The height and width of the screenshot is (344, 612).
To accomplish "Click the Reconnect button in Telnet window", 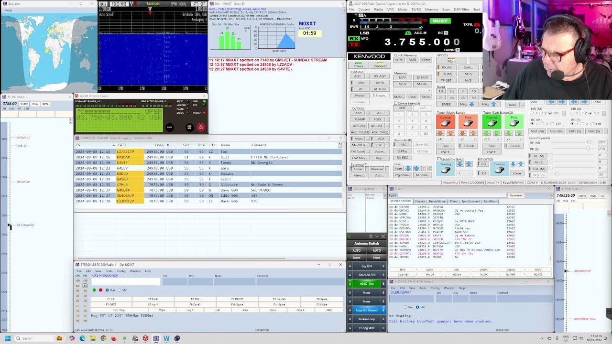I will pos(515,195).
